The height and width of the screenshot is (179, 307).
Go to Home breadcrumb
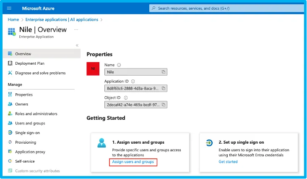click(x=13, y=20)
